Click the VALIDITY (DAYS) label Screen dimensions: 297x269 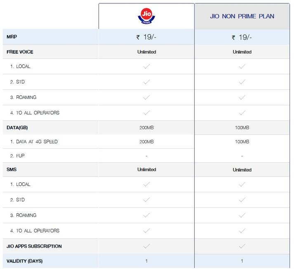[x=25, y=261]
